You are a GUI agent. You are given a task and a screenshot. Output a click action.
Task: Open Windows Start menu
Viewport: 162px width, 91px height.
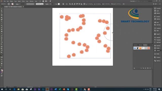[2, 89]
